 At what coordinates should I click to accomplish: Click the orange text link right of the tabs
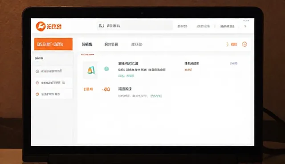pos(234,44)
